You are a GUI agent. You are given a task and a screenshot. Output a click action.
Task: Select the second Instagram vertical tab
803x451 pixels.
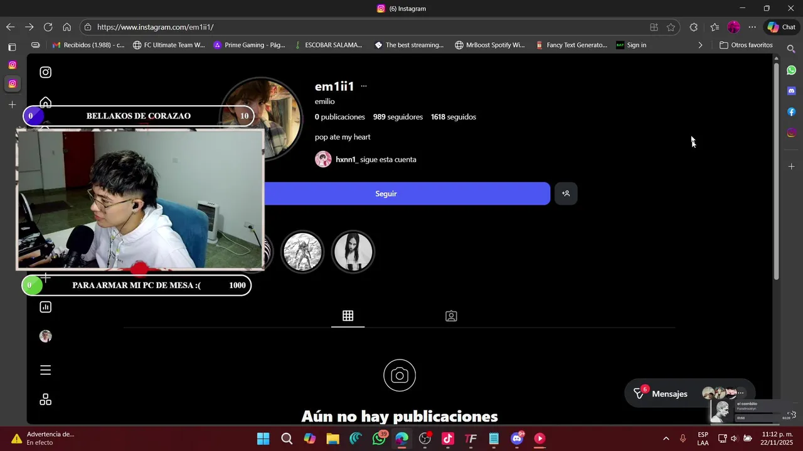pyautogui.click(x=12, y=84)
